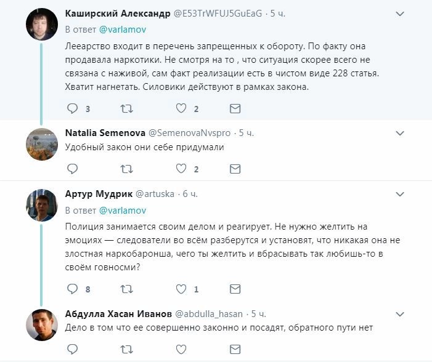Open the dropdown on Артур Мудрик's tweet
The width and height of the screenshot is (432, 362).
tap(400, 193)
